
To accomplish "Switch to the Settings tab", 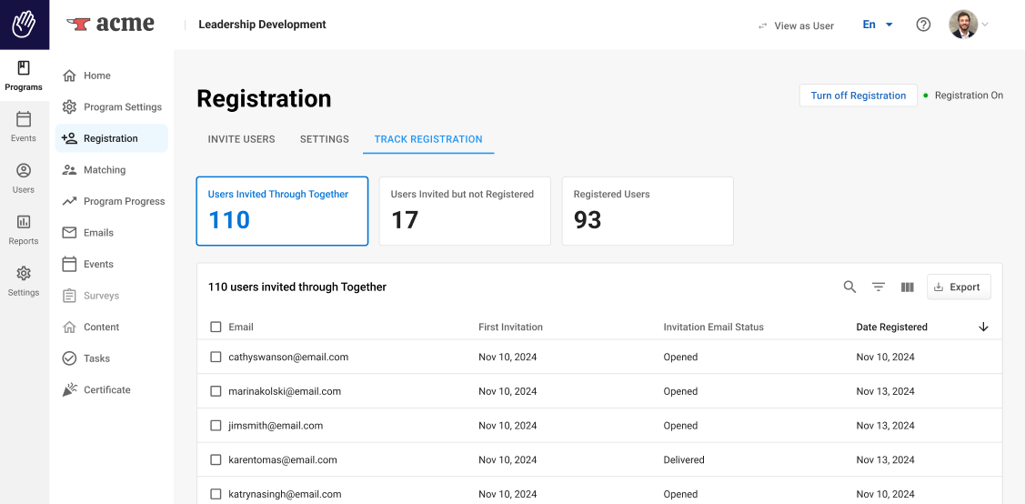I will [x=325, y=139].
